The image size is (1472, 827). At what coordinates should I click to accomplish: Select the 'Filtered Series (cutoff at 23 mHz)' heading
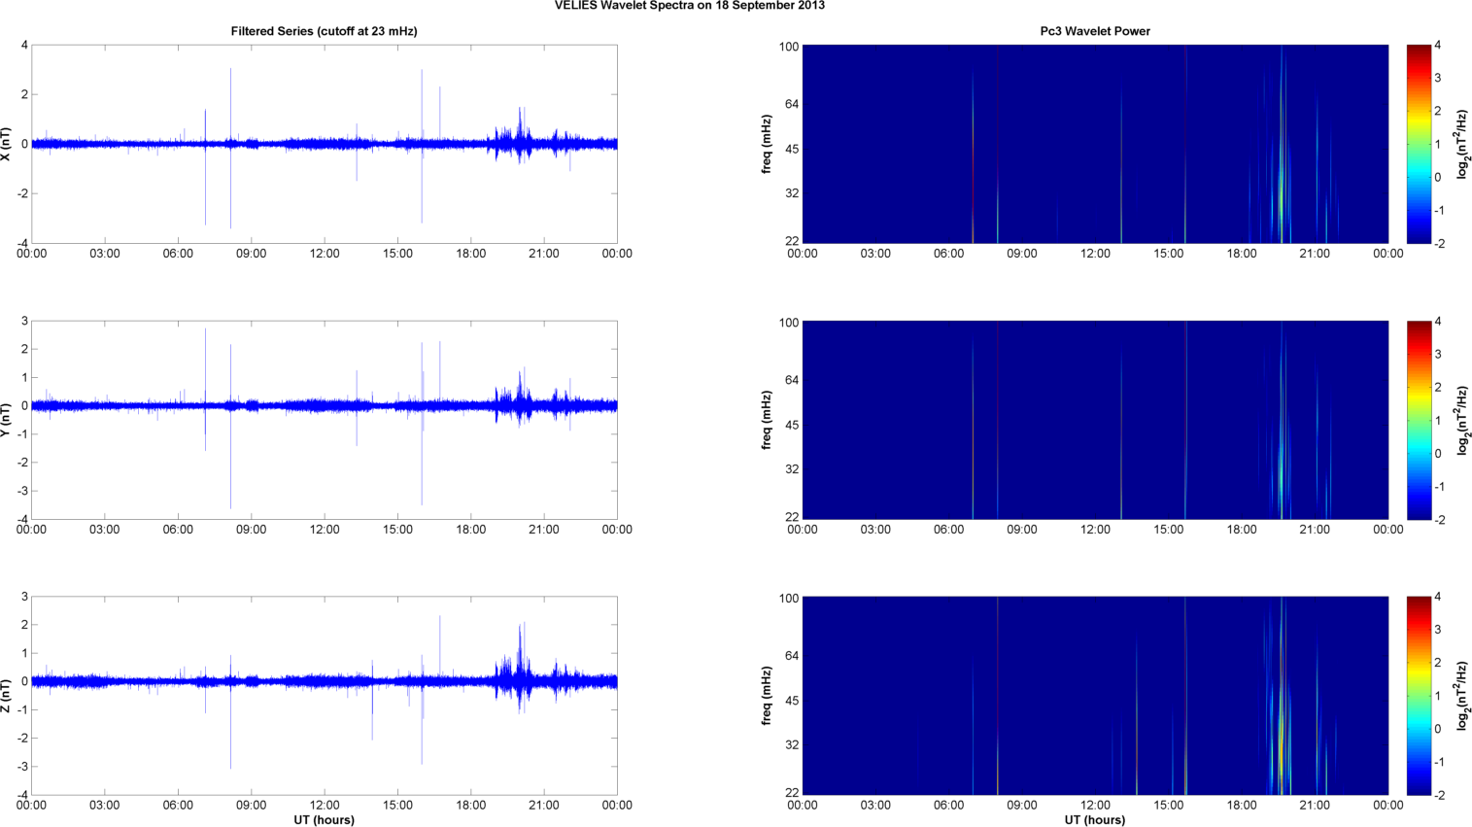(x=324, y=31)
